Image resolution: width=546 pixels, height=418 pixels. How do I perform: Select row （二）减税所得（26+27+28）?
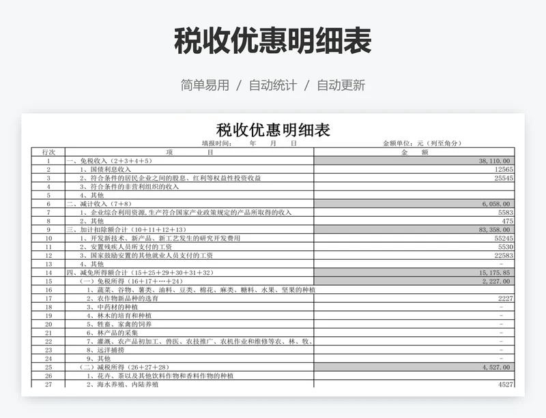tap(190, 367)
